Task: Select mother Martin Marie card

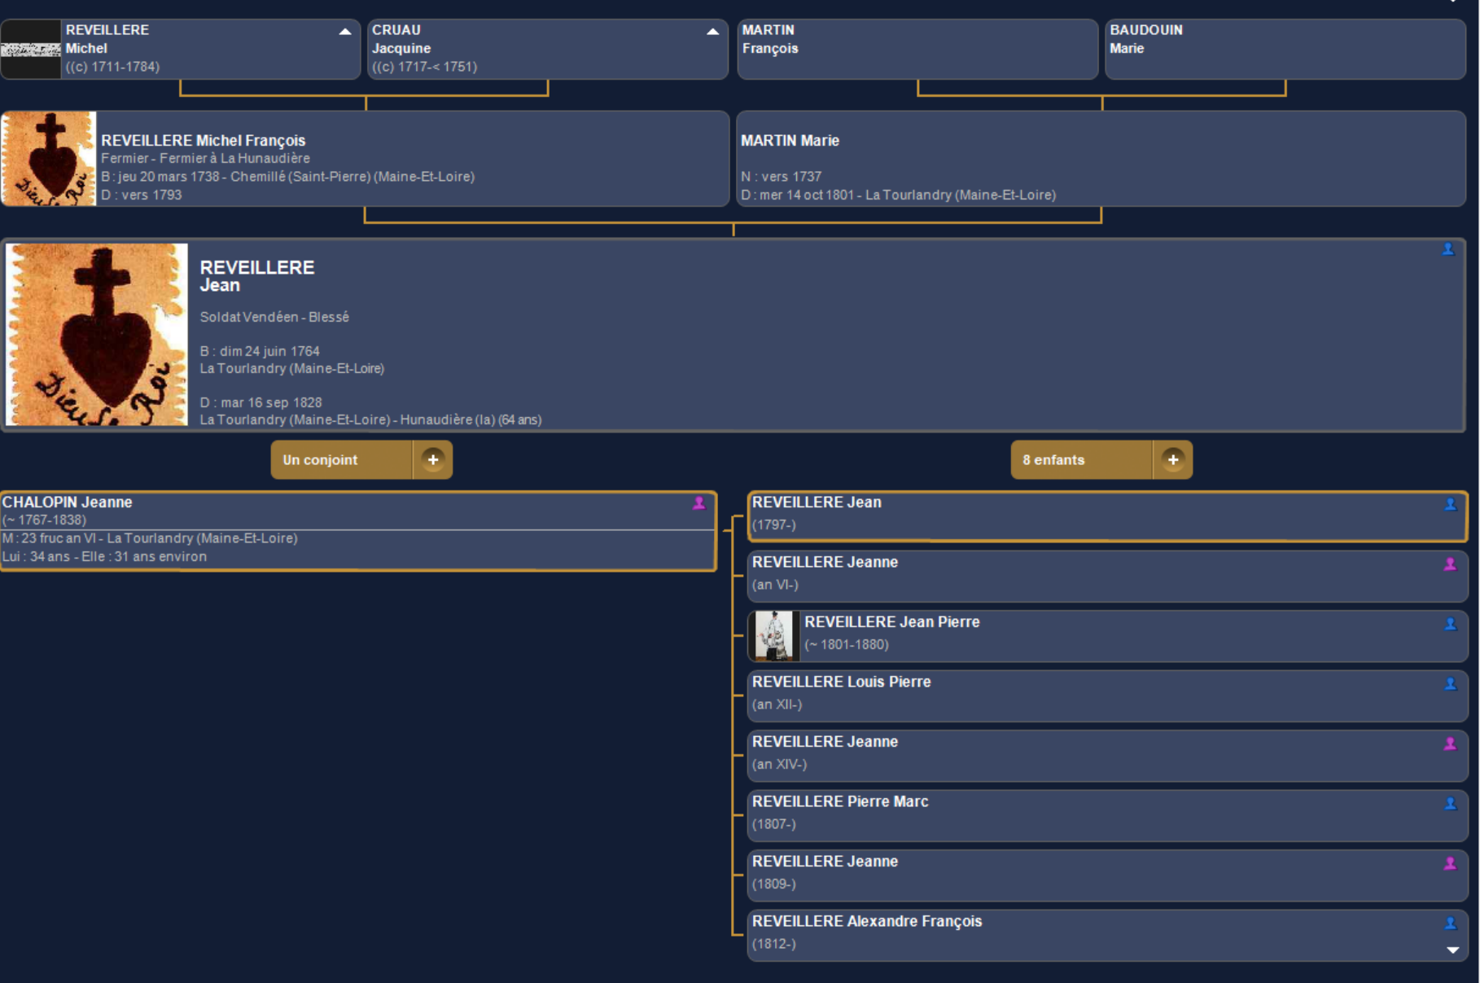Action: (x=1099, y=159)
